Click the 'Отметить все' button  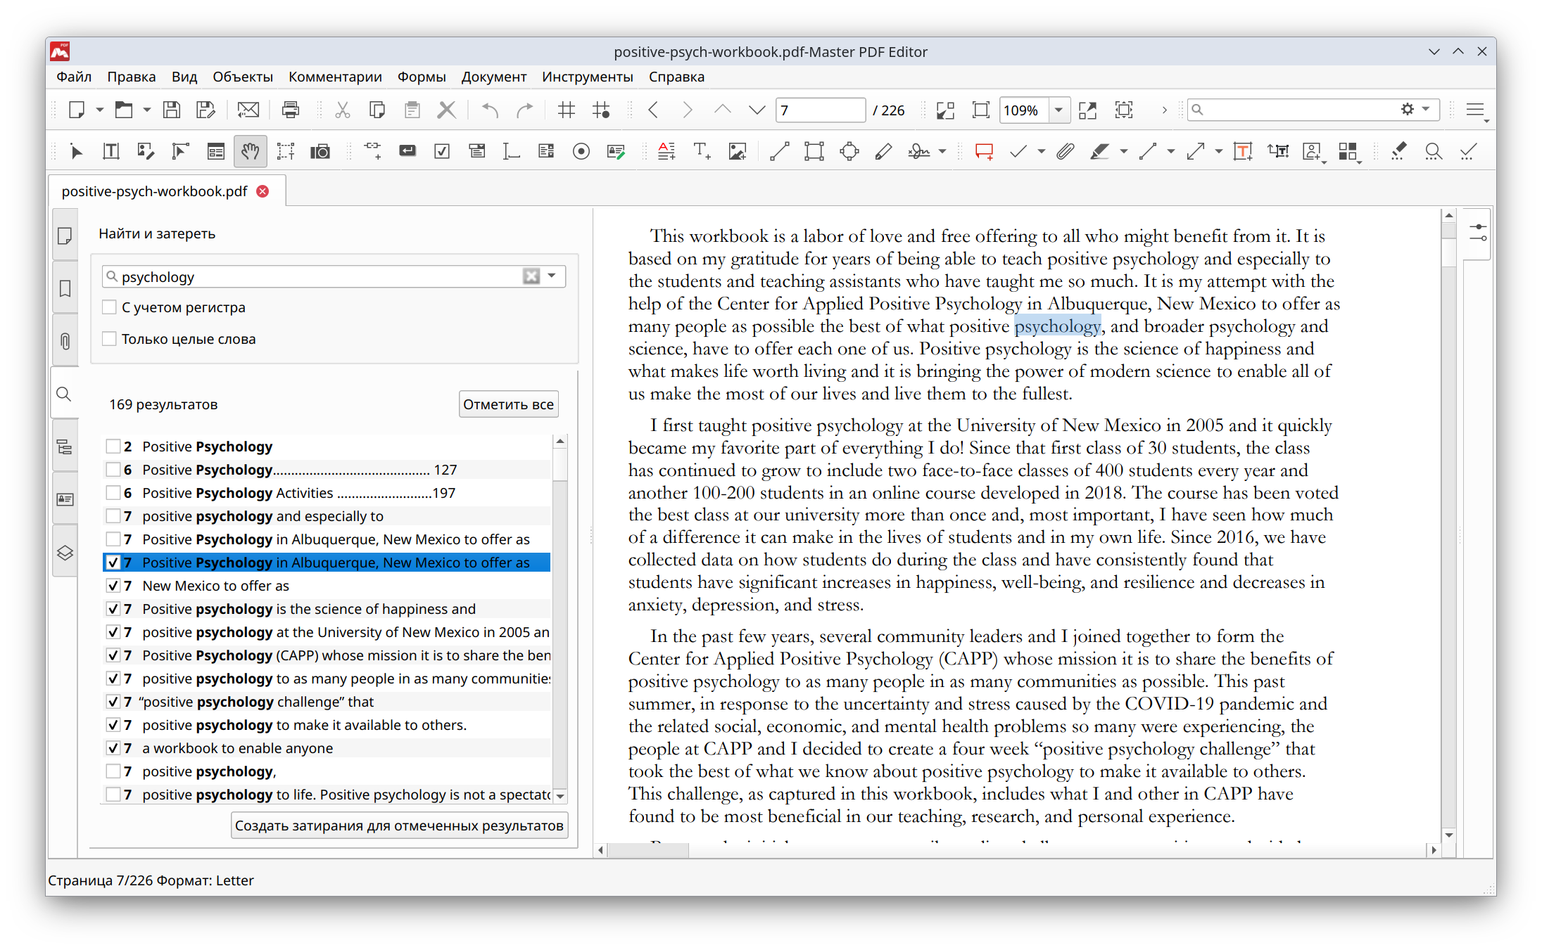[508, 404]
